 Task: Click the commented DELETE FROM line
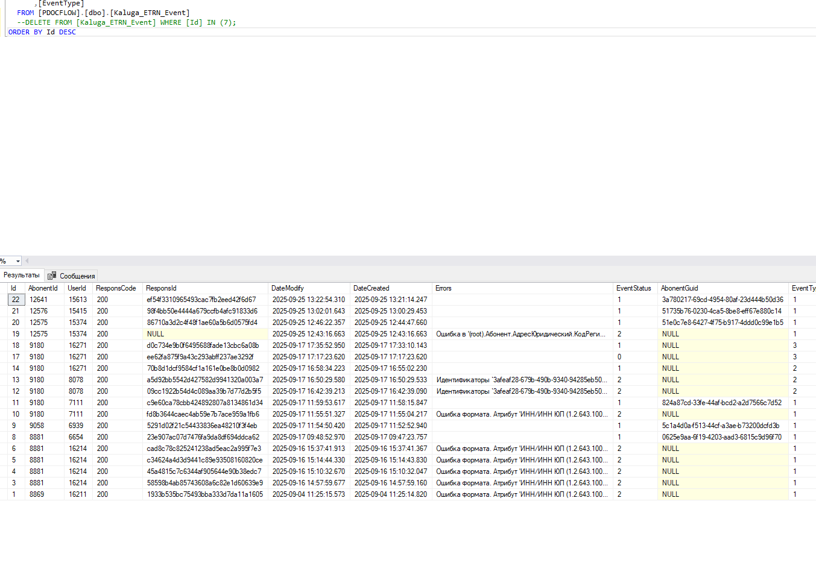(127, 22)
